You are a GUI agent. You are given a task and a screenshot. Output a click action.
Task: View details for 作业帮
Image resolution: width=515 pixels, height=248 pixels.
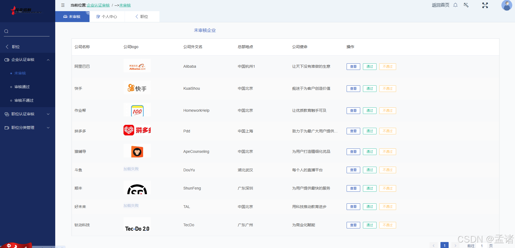(x=353, y=111)
